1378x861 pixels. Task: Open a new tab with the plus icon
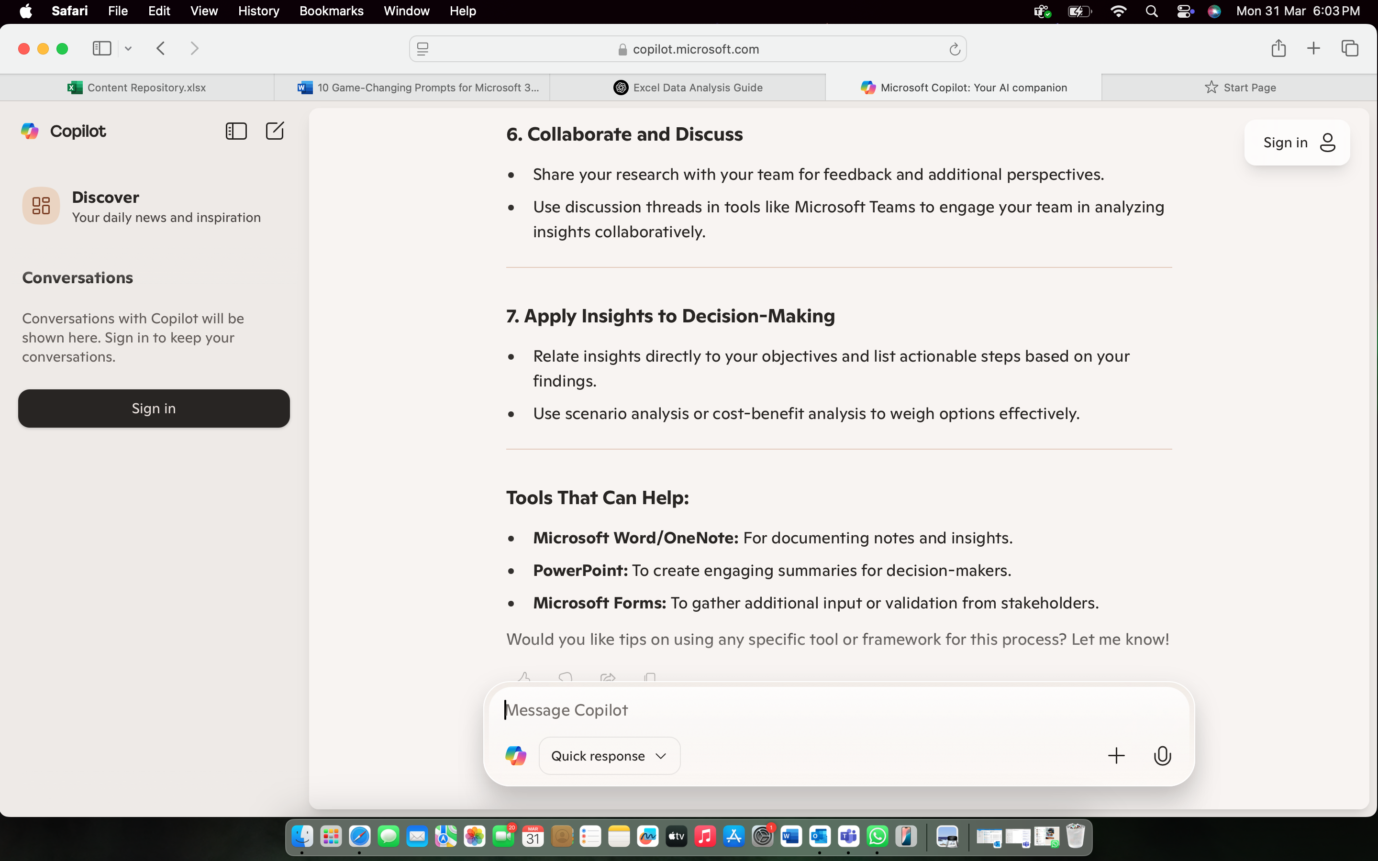(x=1313, y=48)
